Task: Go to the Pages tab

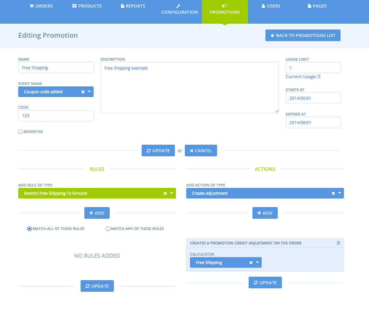Action: coord(317,6)
